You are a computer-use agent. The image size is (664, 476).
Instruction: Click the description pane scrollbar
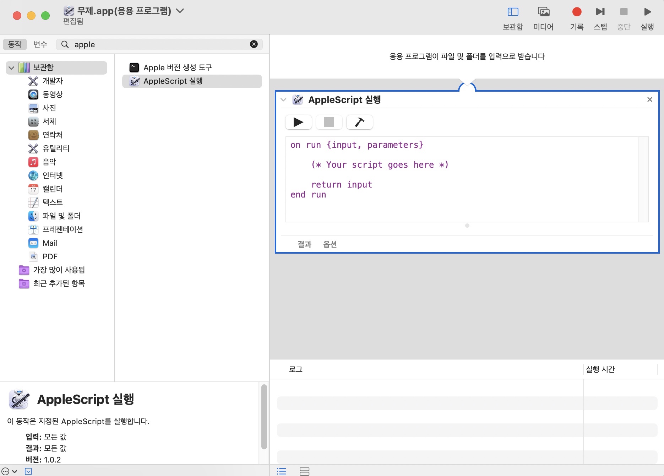[x=264, y=417]
